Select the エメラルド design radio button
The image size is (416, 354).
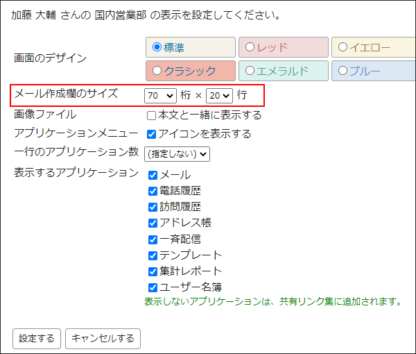click(x=250, y=71)
